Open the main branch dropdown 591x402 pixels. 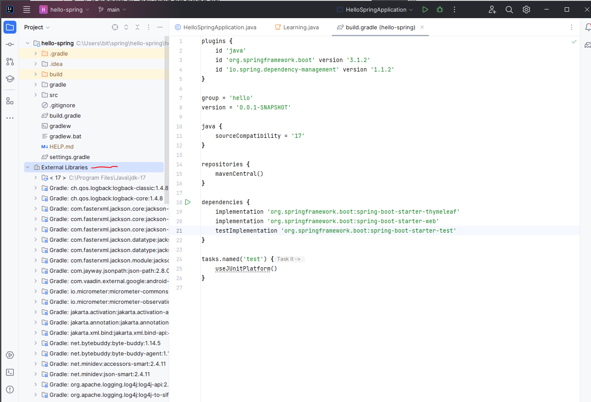pos(112,9)
